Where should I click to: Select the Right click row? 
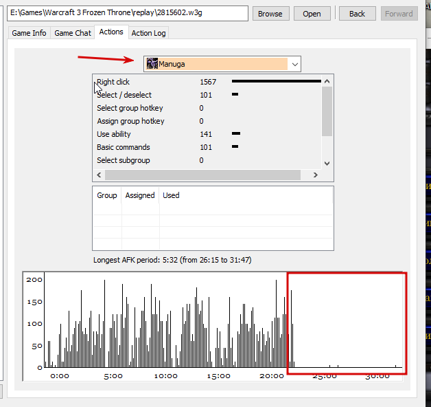(207, 82)
